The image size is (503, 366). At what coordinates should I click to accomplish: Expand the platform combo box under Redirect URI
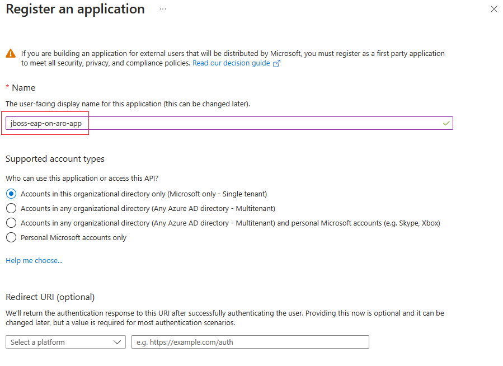pyautogui.click(x=65, y=342)
